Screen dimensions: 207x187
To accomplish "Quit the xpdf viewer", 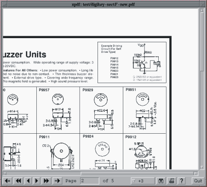I will [198, 181].
